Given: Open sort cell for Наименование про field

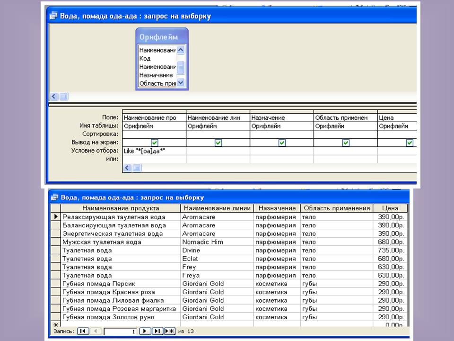Looking at the screenshot, I should pyautogui.click(x=154, y=135).
